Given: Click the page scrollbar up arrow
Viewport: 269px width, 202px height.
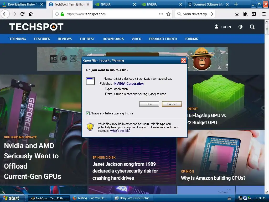Looking at the screenshot, I should (267, 22).
